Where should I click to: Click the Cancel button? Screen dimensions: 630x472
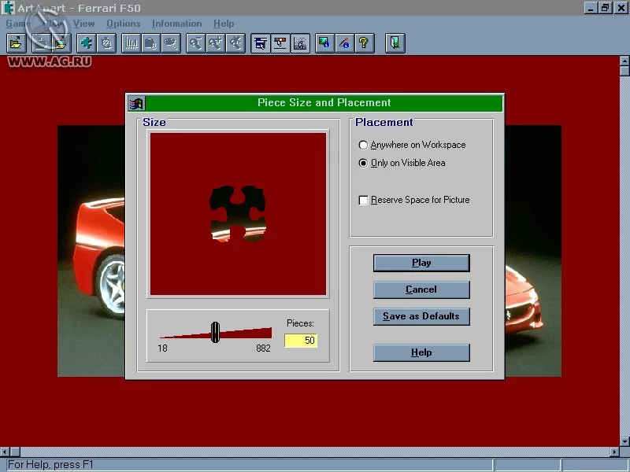[421, 289]
